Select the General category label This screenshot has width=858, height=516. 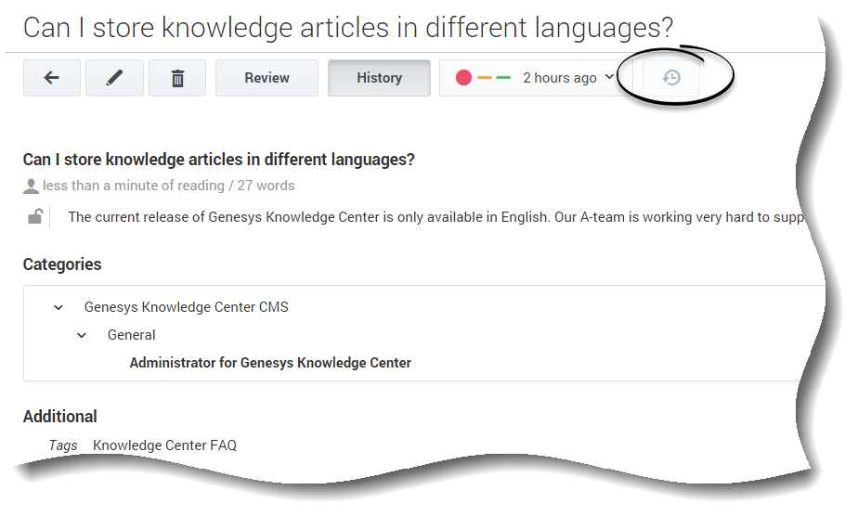click(131, 335)
